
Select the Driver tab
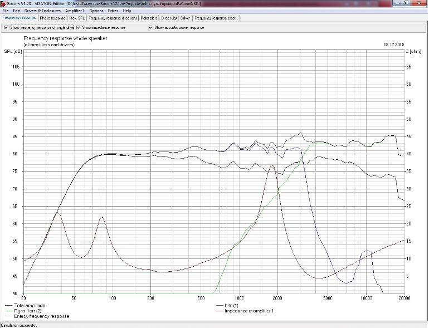pos(186,18)
